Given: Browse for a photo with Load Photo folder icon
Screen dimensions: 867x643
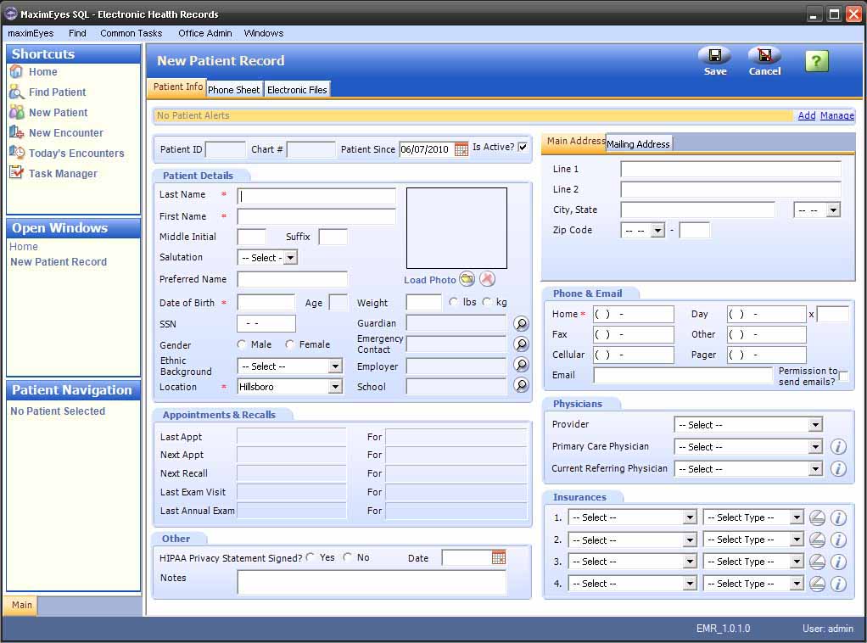Looking at the screenshot, I should (467, 279).
